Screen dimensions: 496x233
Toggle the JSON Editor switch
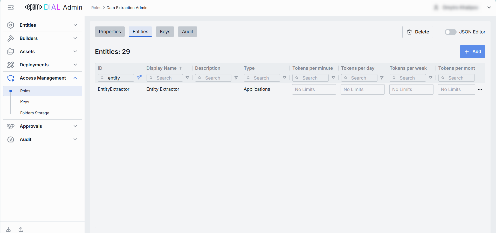pos(450,32)
